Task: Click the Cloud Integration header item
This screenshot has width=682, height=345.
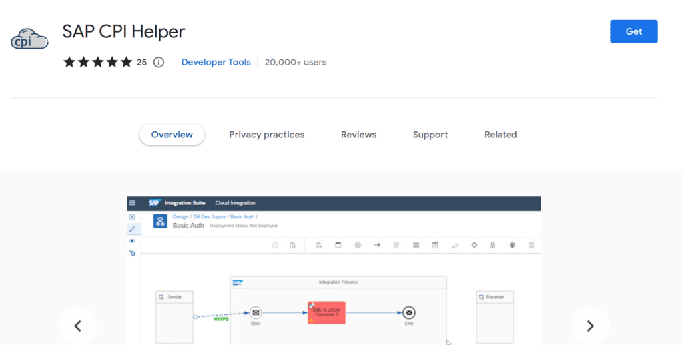Action: (x=235, y=203)
